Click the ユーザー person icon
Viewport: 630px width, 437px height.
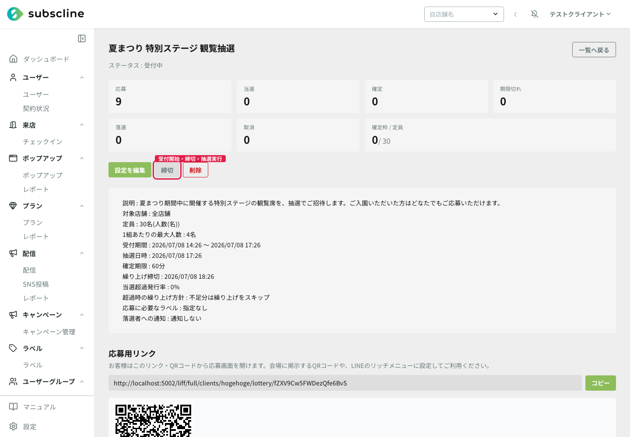tap(14, 77)
